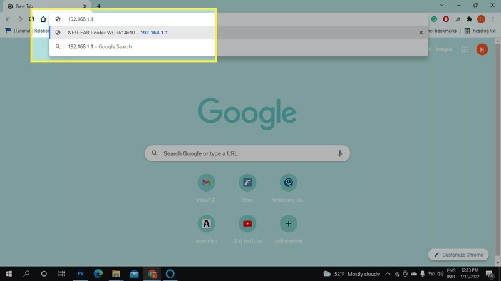Switch to Chrome on the taskbar

pos(152,273)
